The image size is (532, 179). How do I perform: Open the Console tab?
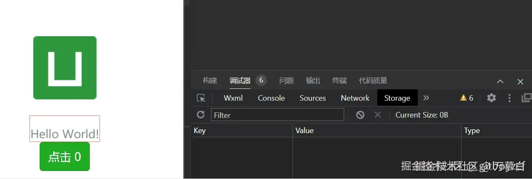271,98
